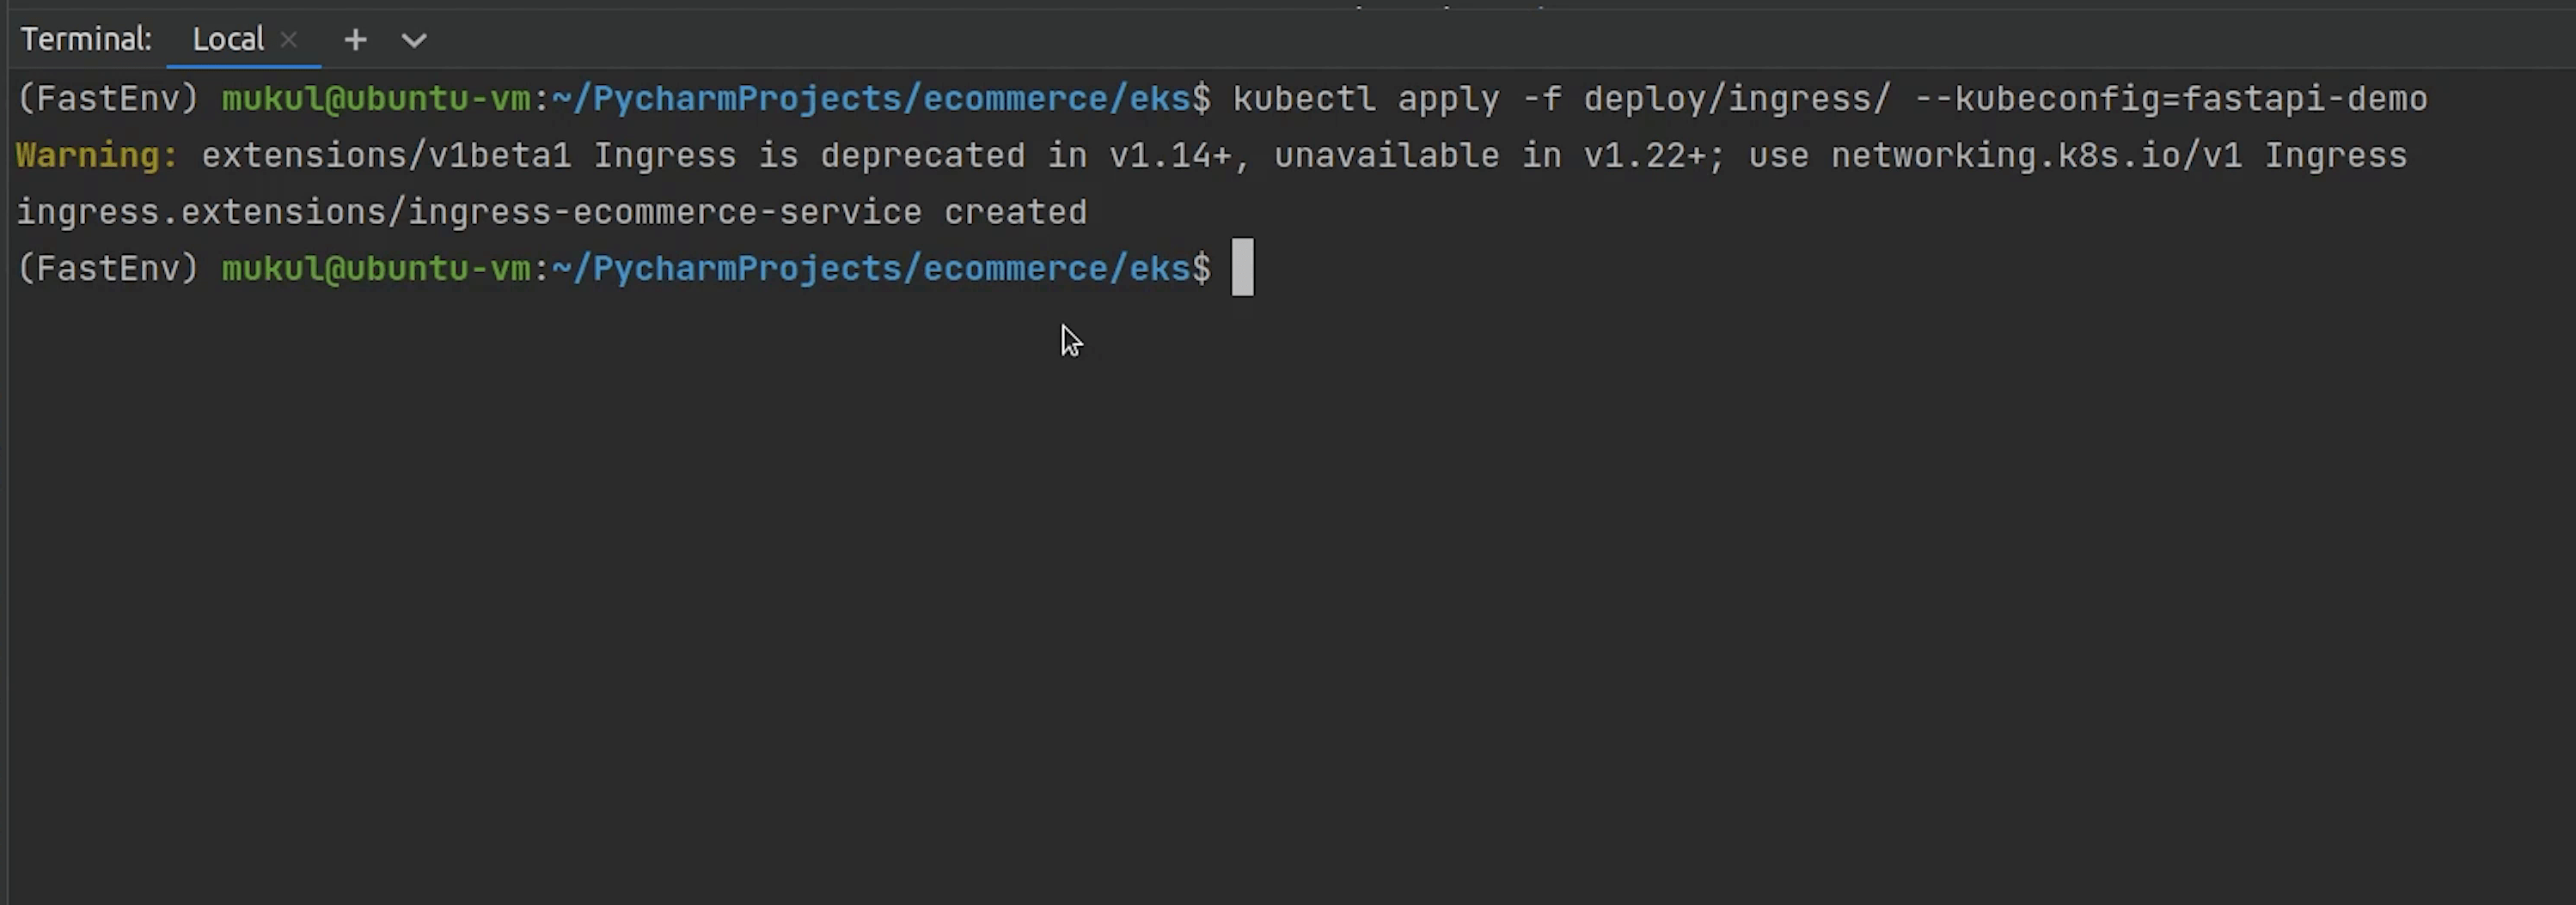
Task: Click the yellow Warning: text
Action: pyautogui.click(x=97, y=155)
